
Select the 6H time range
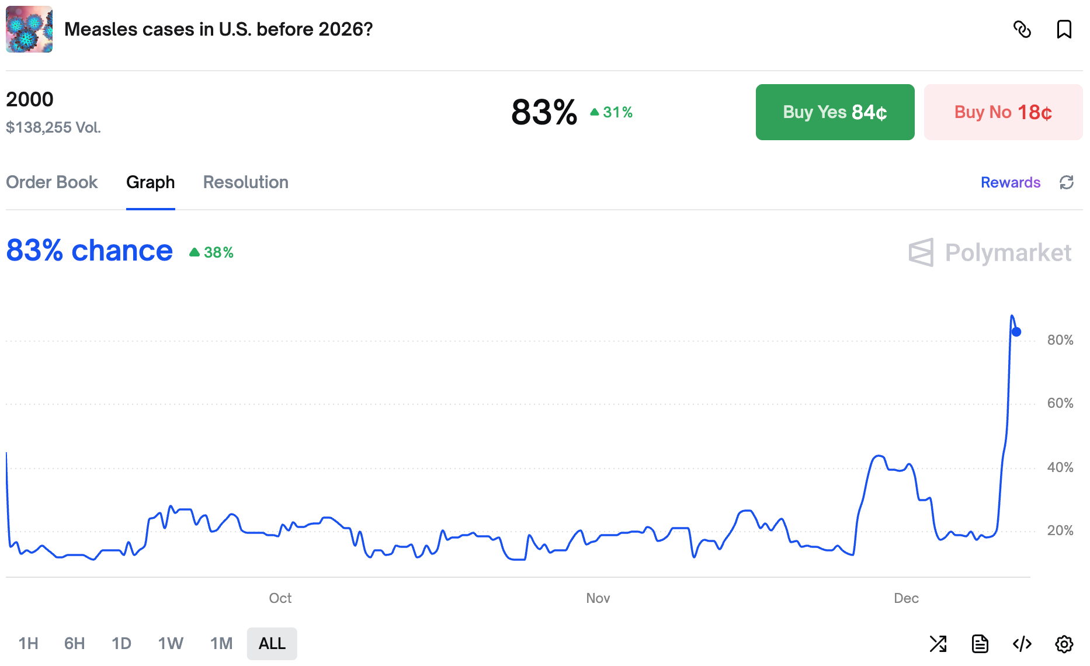pos(74,644)
